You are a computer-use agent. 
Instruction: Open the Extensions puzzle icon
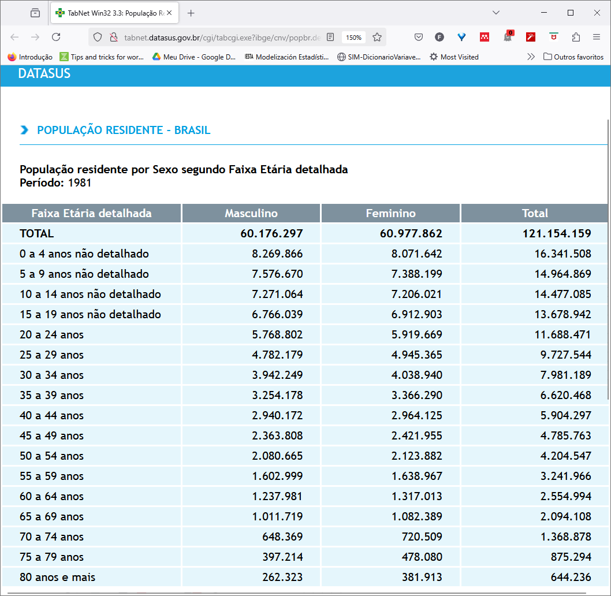pos(576,37)
